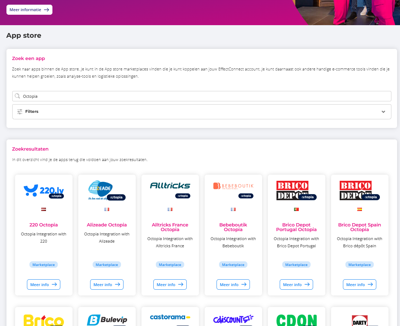Click the France flag icon under Alizeade
Image resolution: width=400 pixels, height=326 pixels.
(107, 209)
